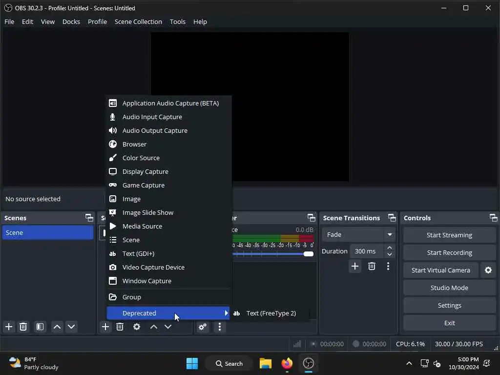This screenshot has width=500, height=375.
Task: Click Start Streaming button
Action: [x=449, y=235]
